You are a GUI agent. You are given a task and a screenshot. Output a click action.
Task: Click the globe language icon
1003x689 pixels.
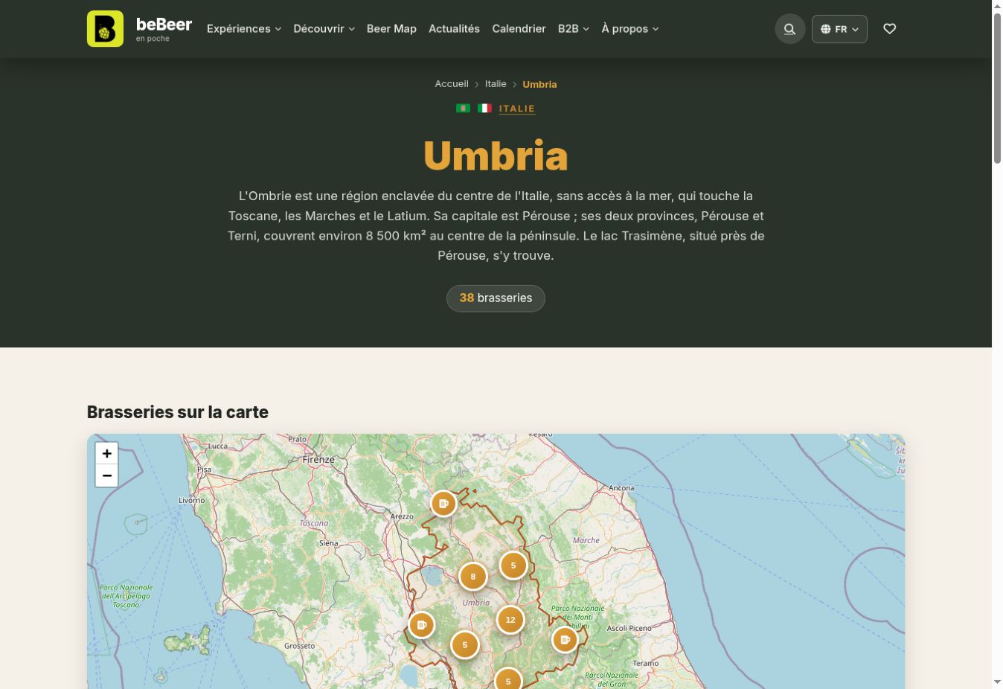point(825,29)
